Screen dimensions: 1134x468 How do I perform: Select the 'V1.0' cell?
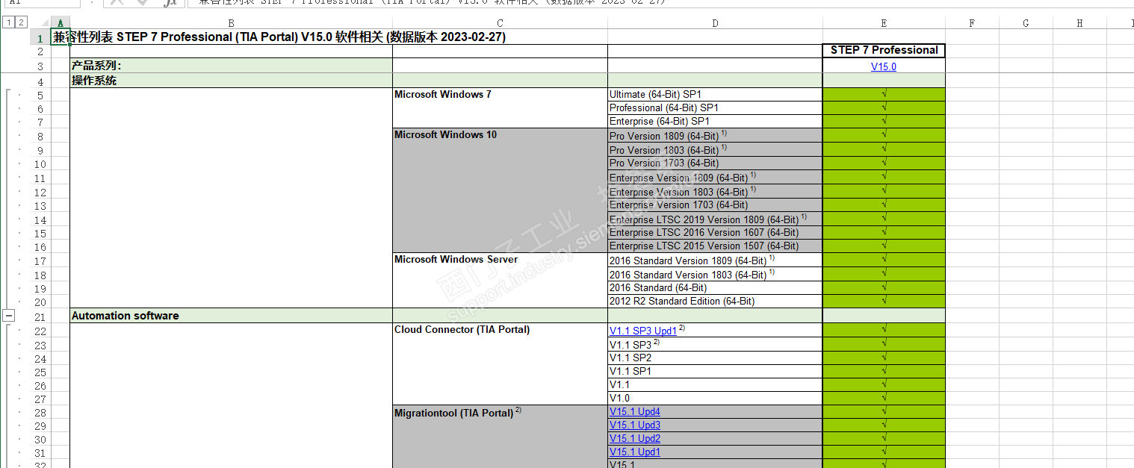(x=715, y=399)
